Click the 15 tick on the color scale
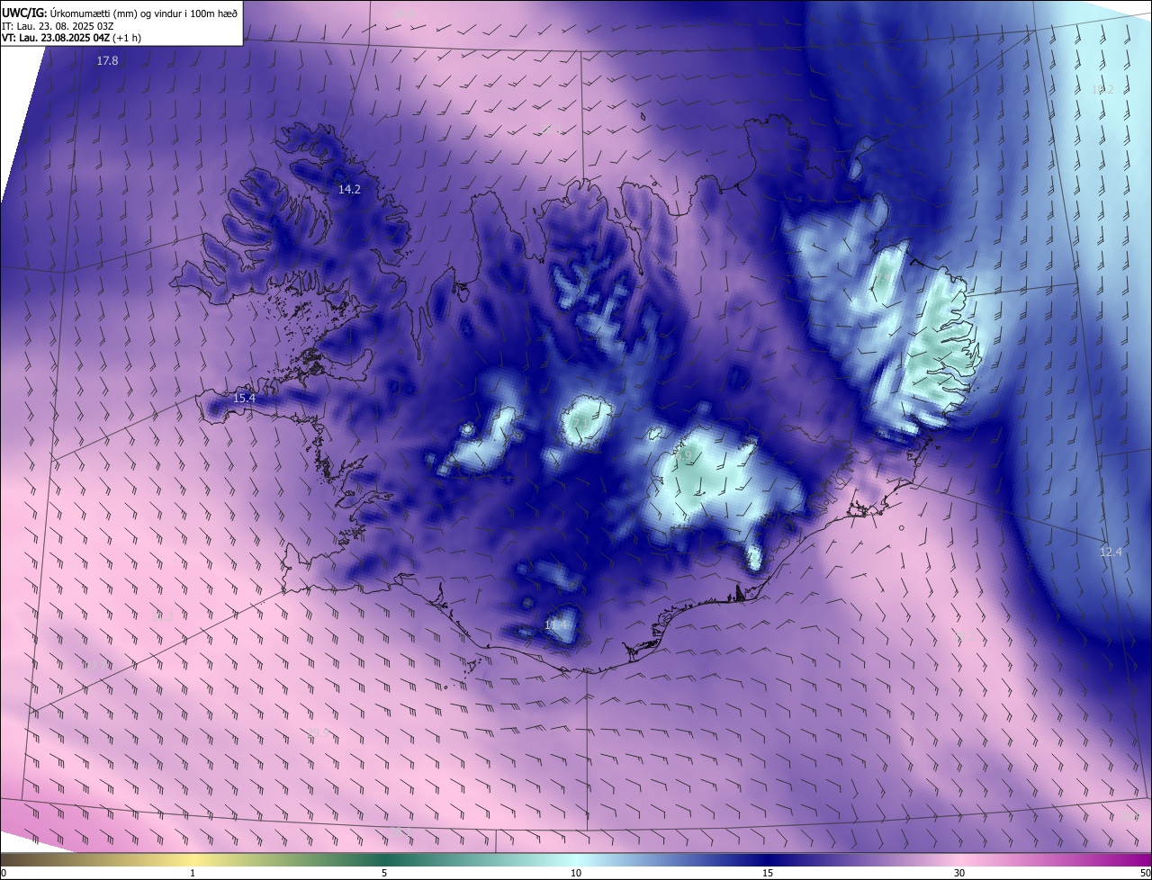Screen dimensions: 1152x880 click(x=768, y=873)
